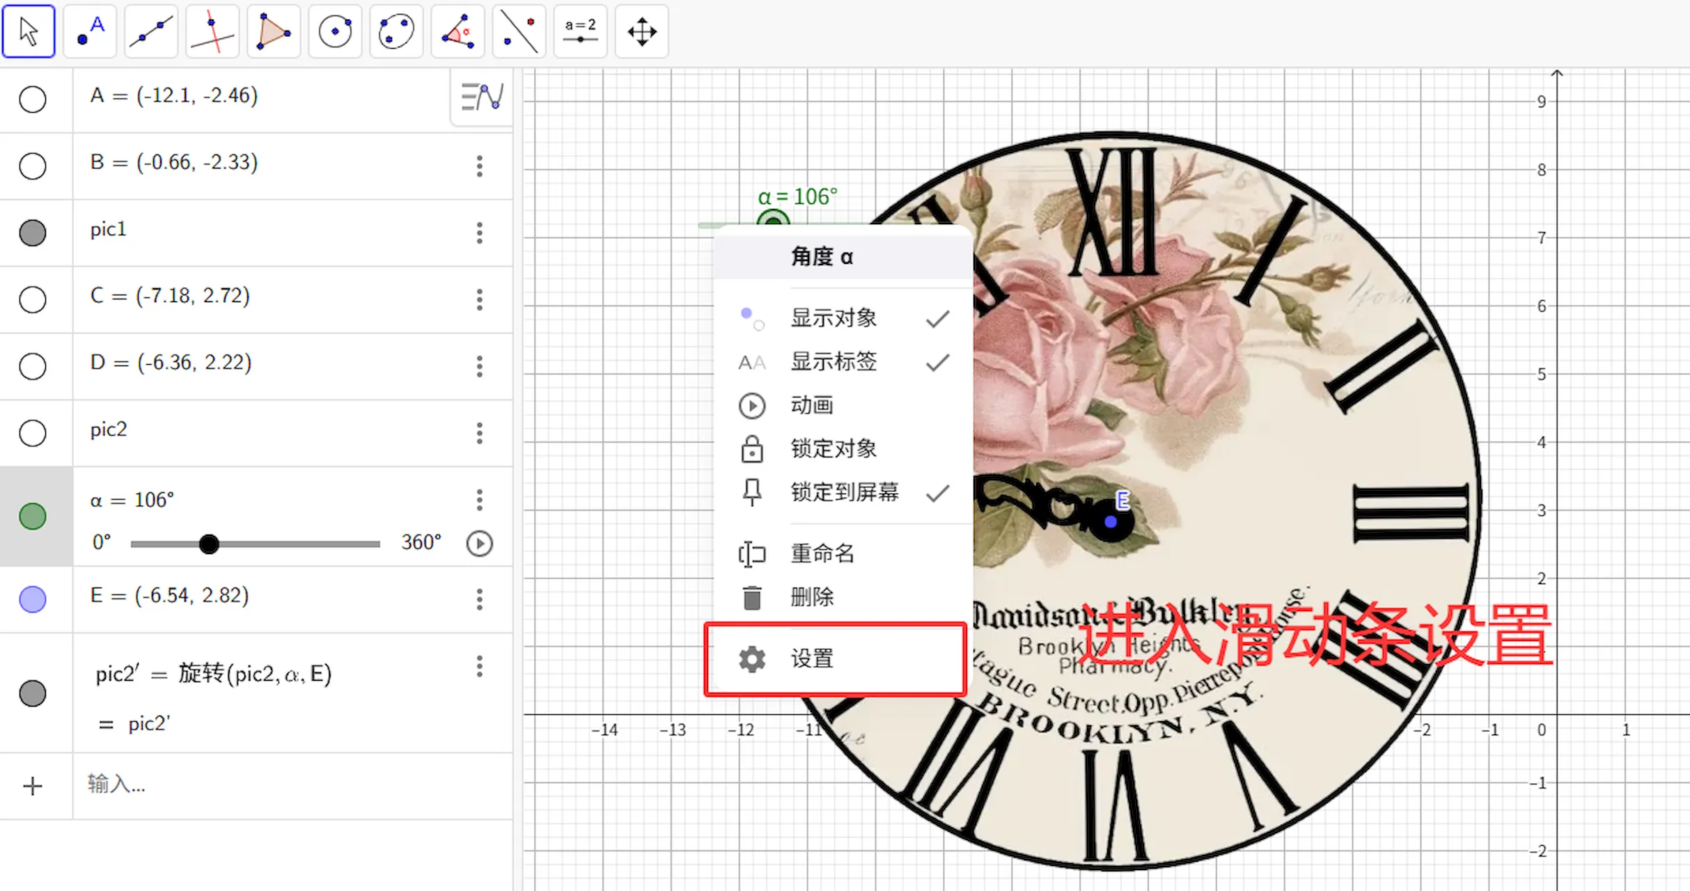The width and height of the screenshot is (1690, 891).
Task: Click 删除 to delete angle α
Action: [812, 597]
